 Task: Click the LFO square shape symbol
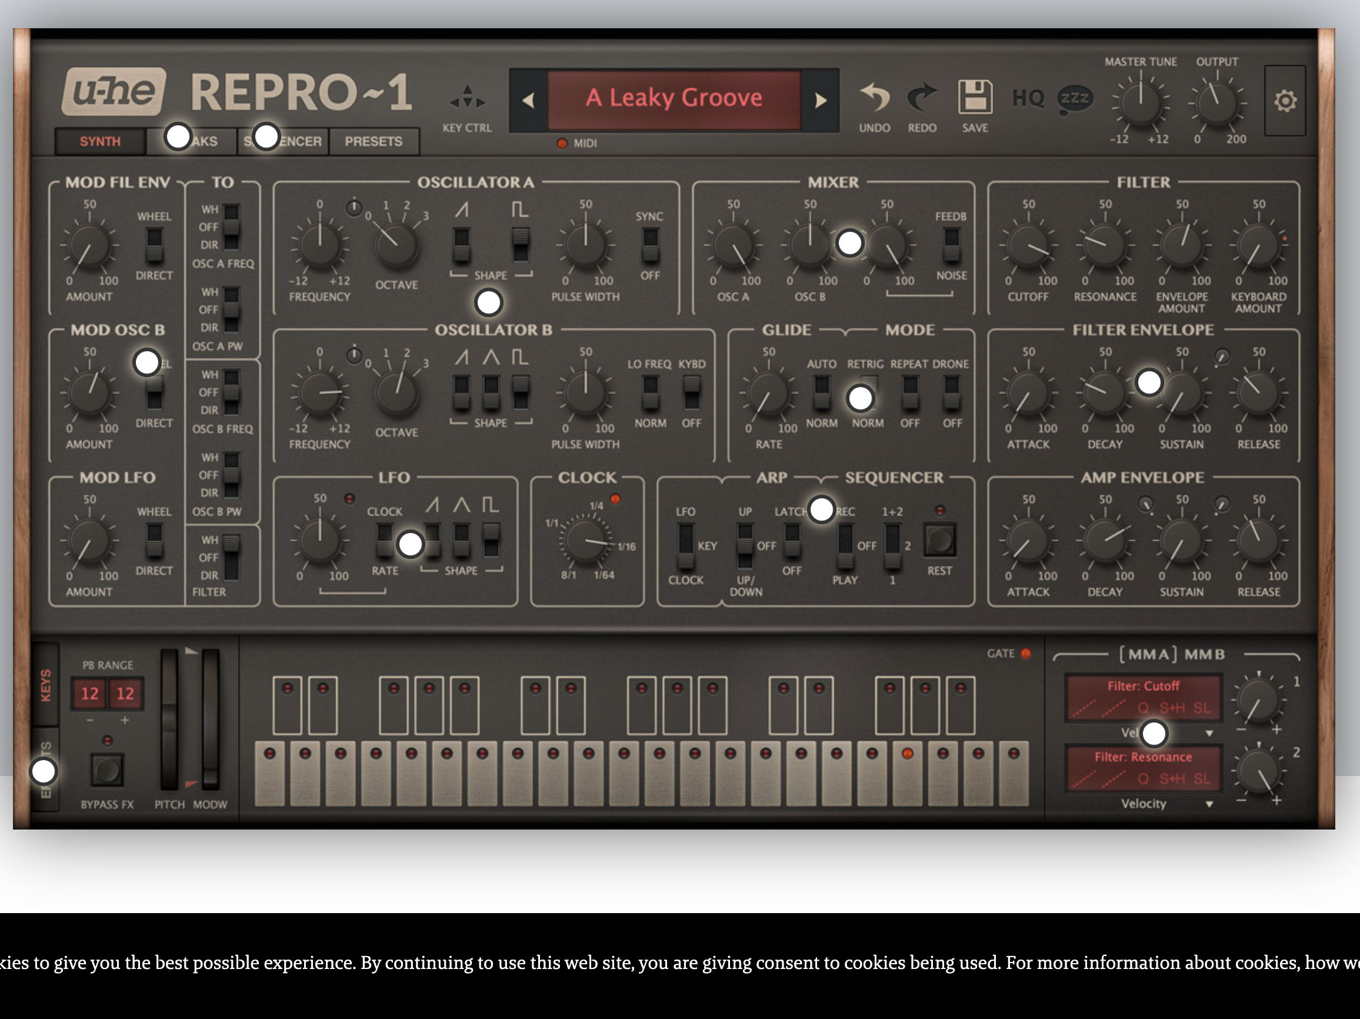491,505
